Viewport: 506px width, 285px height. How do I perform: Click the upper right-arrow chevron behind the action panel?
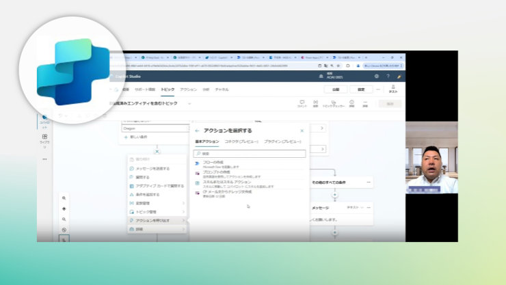322,128
